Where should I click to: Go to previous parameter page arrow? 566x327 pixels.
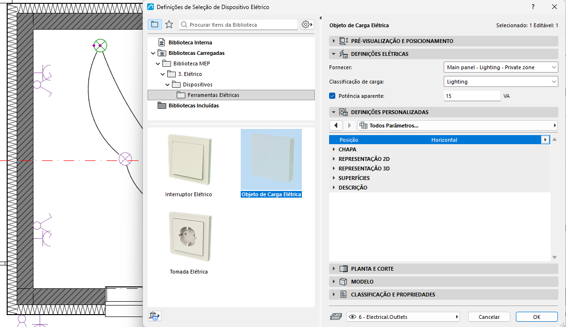tap(336, 126)
